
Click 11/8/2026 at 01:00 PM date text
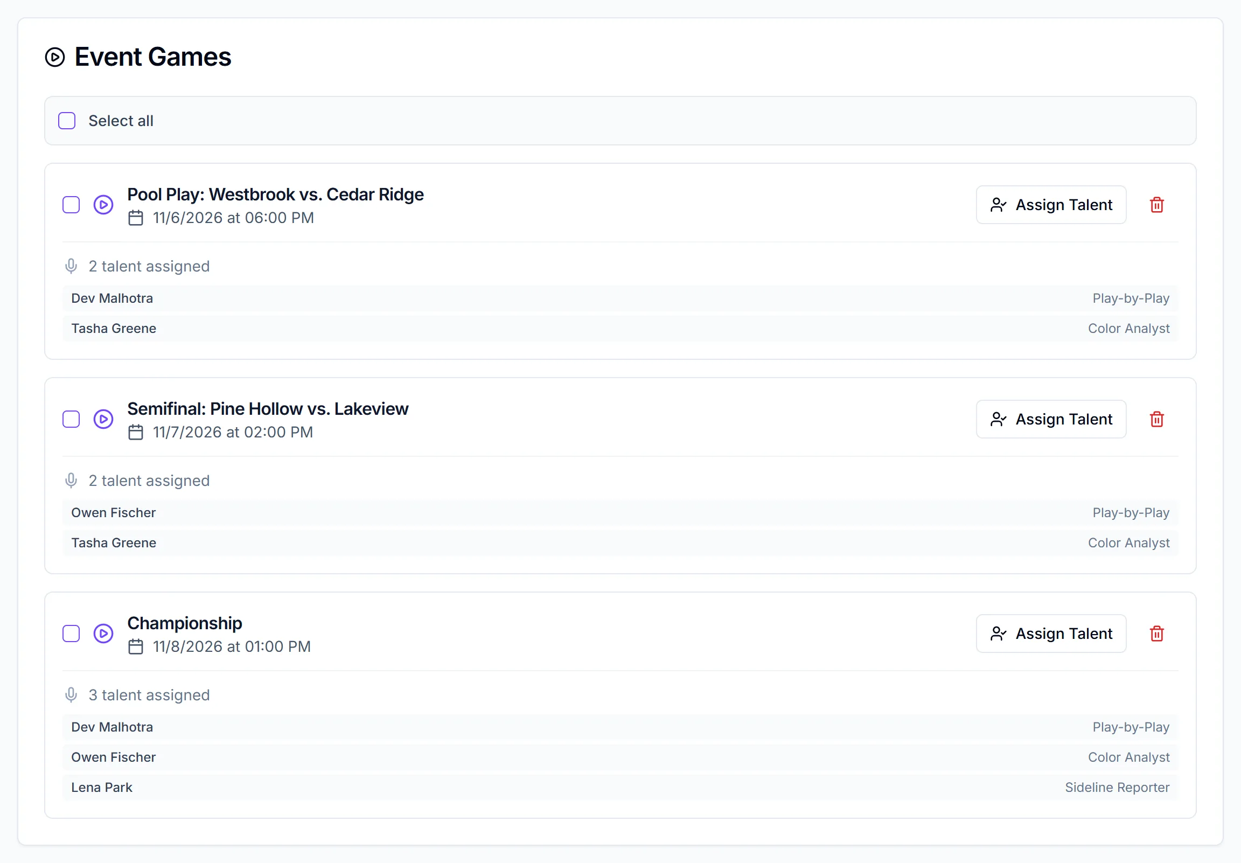pos(231,646)
